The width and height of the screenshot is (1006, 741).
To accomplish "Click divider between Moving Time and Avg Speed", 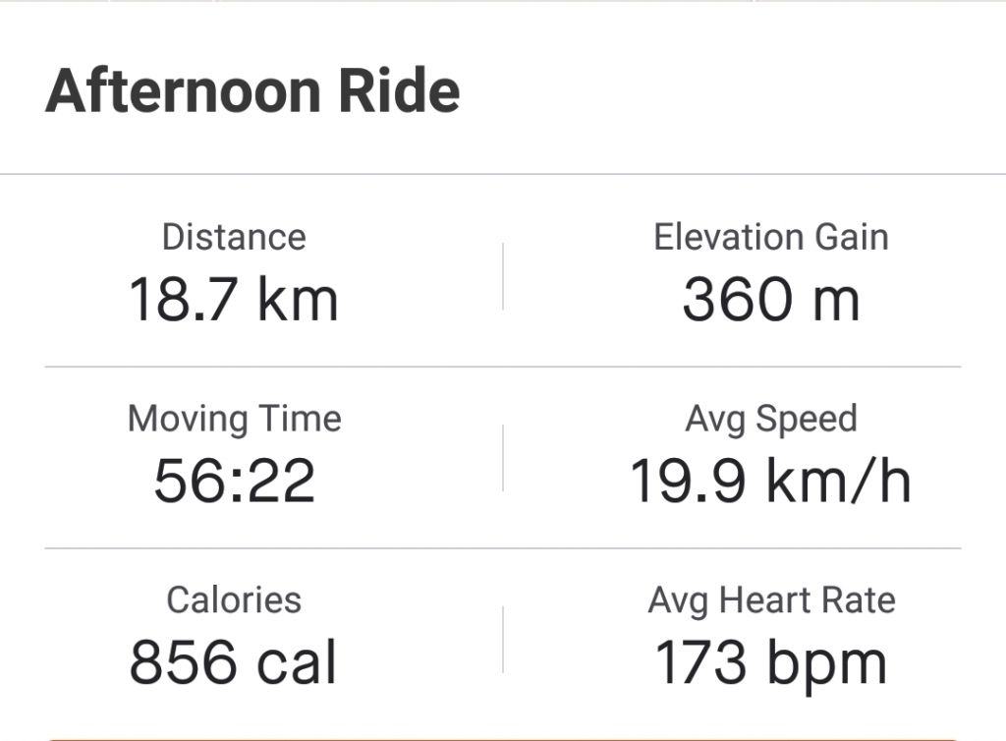I will pyautogui.click(x=503, y=458).
